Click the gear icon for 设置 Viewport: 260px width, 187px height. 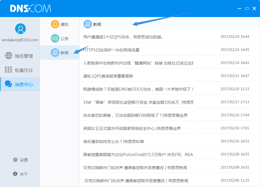coord(15,160)
